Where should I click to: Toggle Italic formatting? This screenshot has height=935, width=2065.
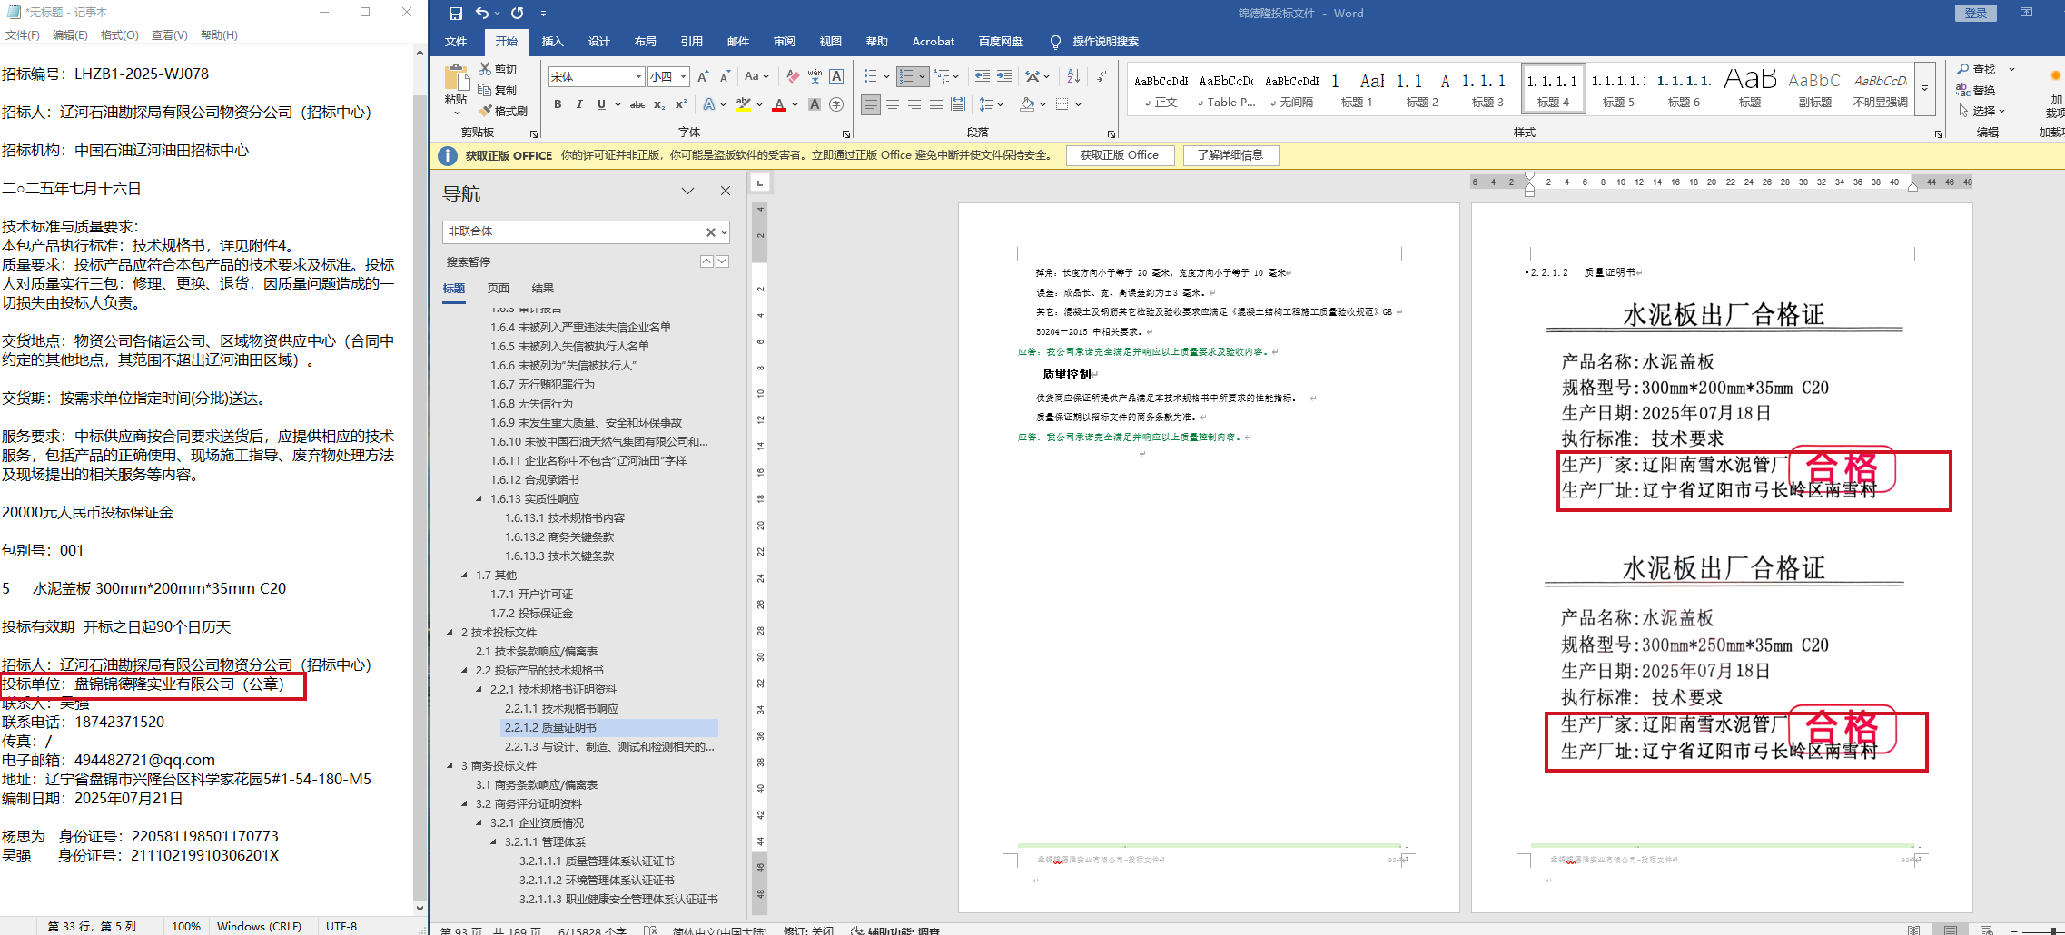pyautogui.click(x=579, y=105)
